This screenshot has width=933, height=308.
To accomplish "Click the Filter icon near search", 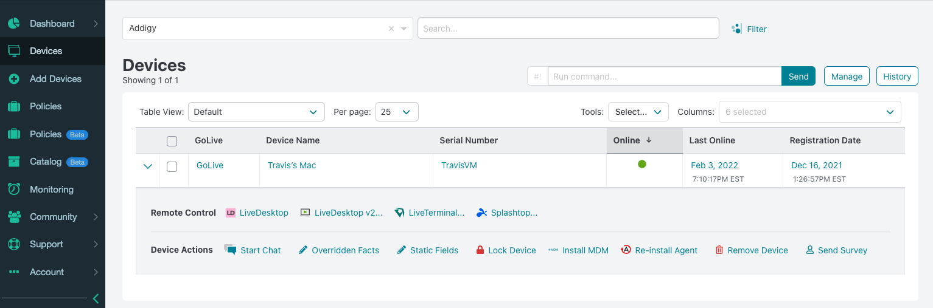I will (736, 29).
